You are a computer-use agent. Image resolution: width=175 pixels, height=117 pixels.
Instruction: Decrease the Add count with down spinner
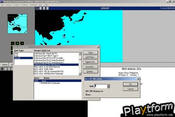click(108, 87)
